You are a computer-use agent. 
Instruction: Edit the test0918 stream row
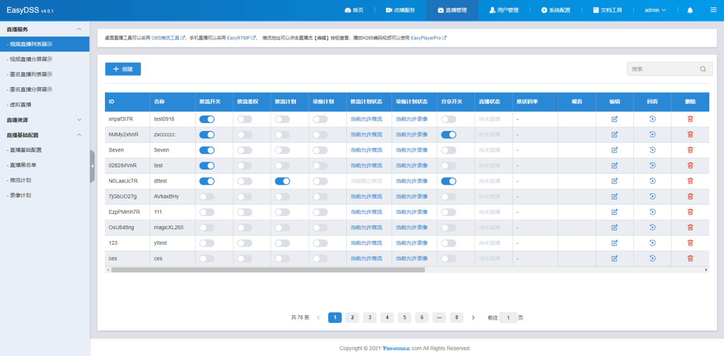pos(614,119)
